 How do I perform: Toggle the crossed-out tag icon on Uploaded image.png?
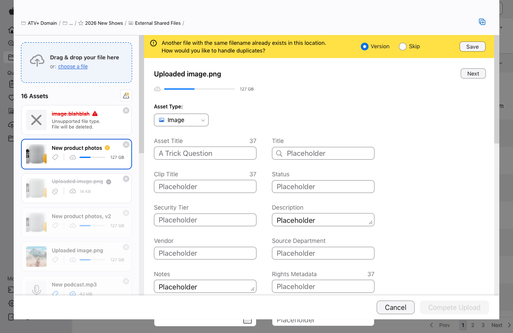(x=55, y=191)
